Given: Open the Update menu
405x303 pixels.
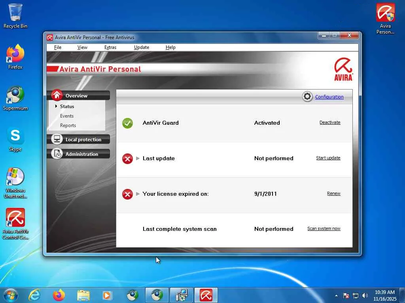Looking at the screenshot, I should coord(142,47).
